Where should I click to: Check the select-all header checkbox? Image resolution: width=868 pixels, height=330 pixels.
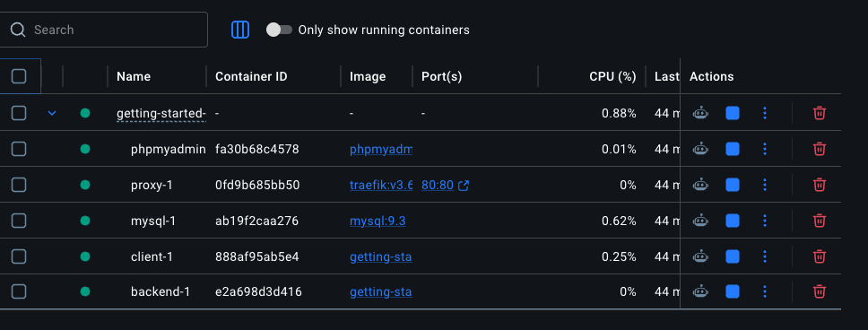tap(19, 76)
